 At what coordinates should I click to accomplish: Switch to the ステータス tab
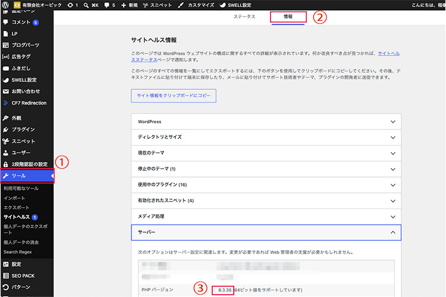coord(244,17)
